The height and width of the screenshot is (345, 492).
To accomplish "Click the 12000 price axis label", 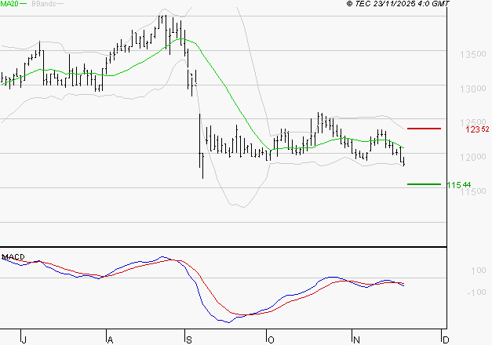I will point(473,157).
